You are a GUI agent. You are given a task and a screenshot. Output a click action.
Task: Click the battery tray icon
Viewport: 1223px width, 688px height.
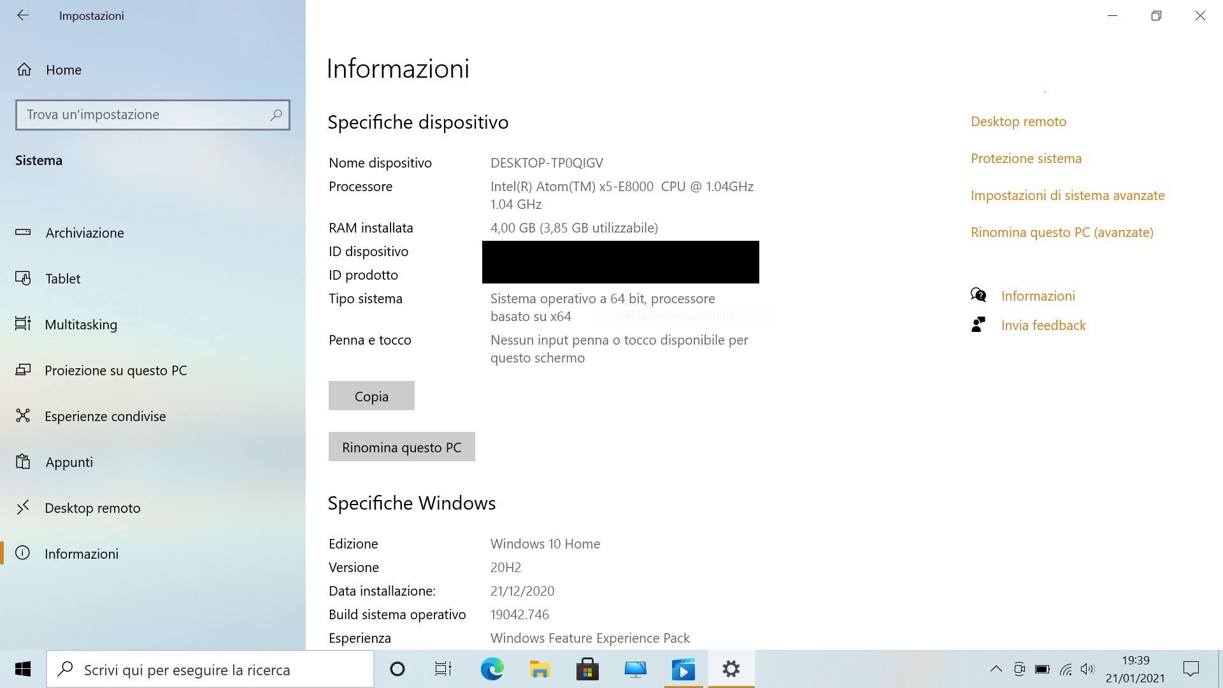click(x=1042, y=669)
